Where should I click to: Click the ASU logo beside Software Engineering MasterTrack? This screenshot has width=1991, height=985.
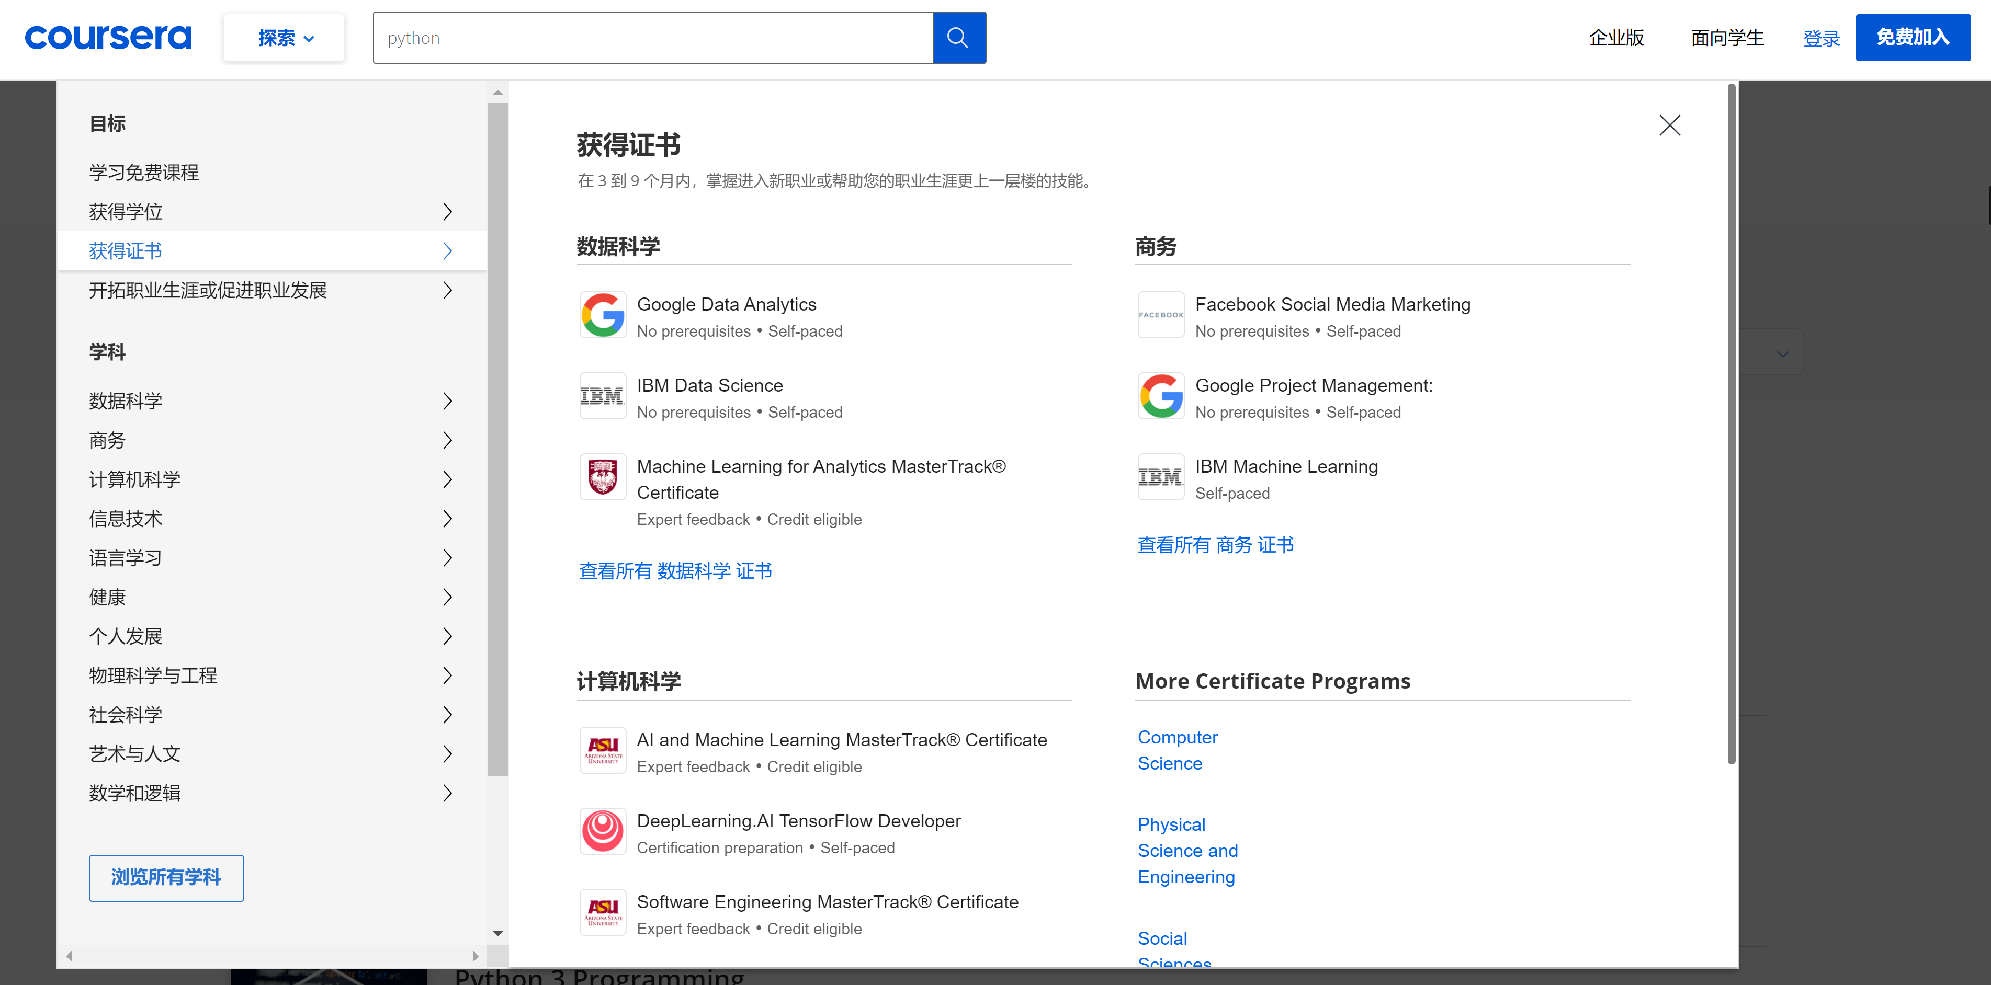602,912
